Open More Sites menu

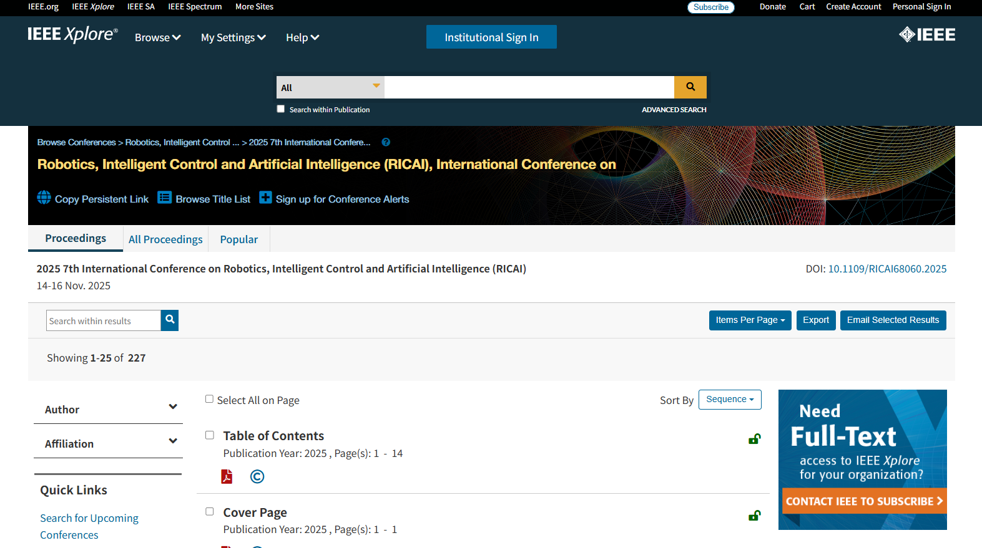point(254,7)
